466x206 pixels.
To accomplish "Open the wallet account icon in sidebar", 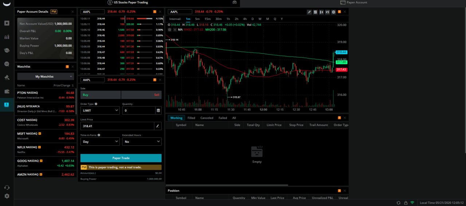I will click(x=7, y=91).
